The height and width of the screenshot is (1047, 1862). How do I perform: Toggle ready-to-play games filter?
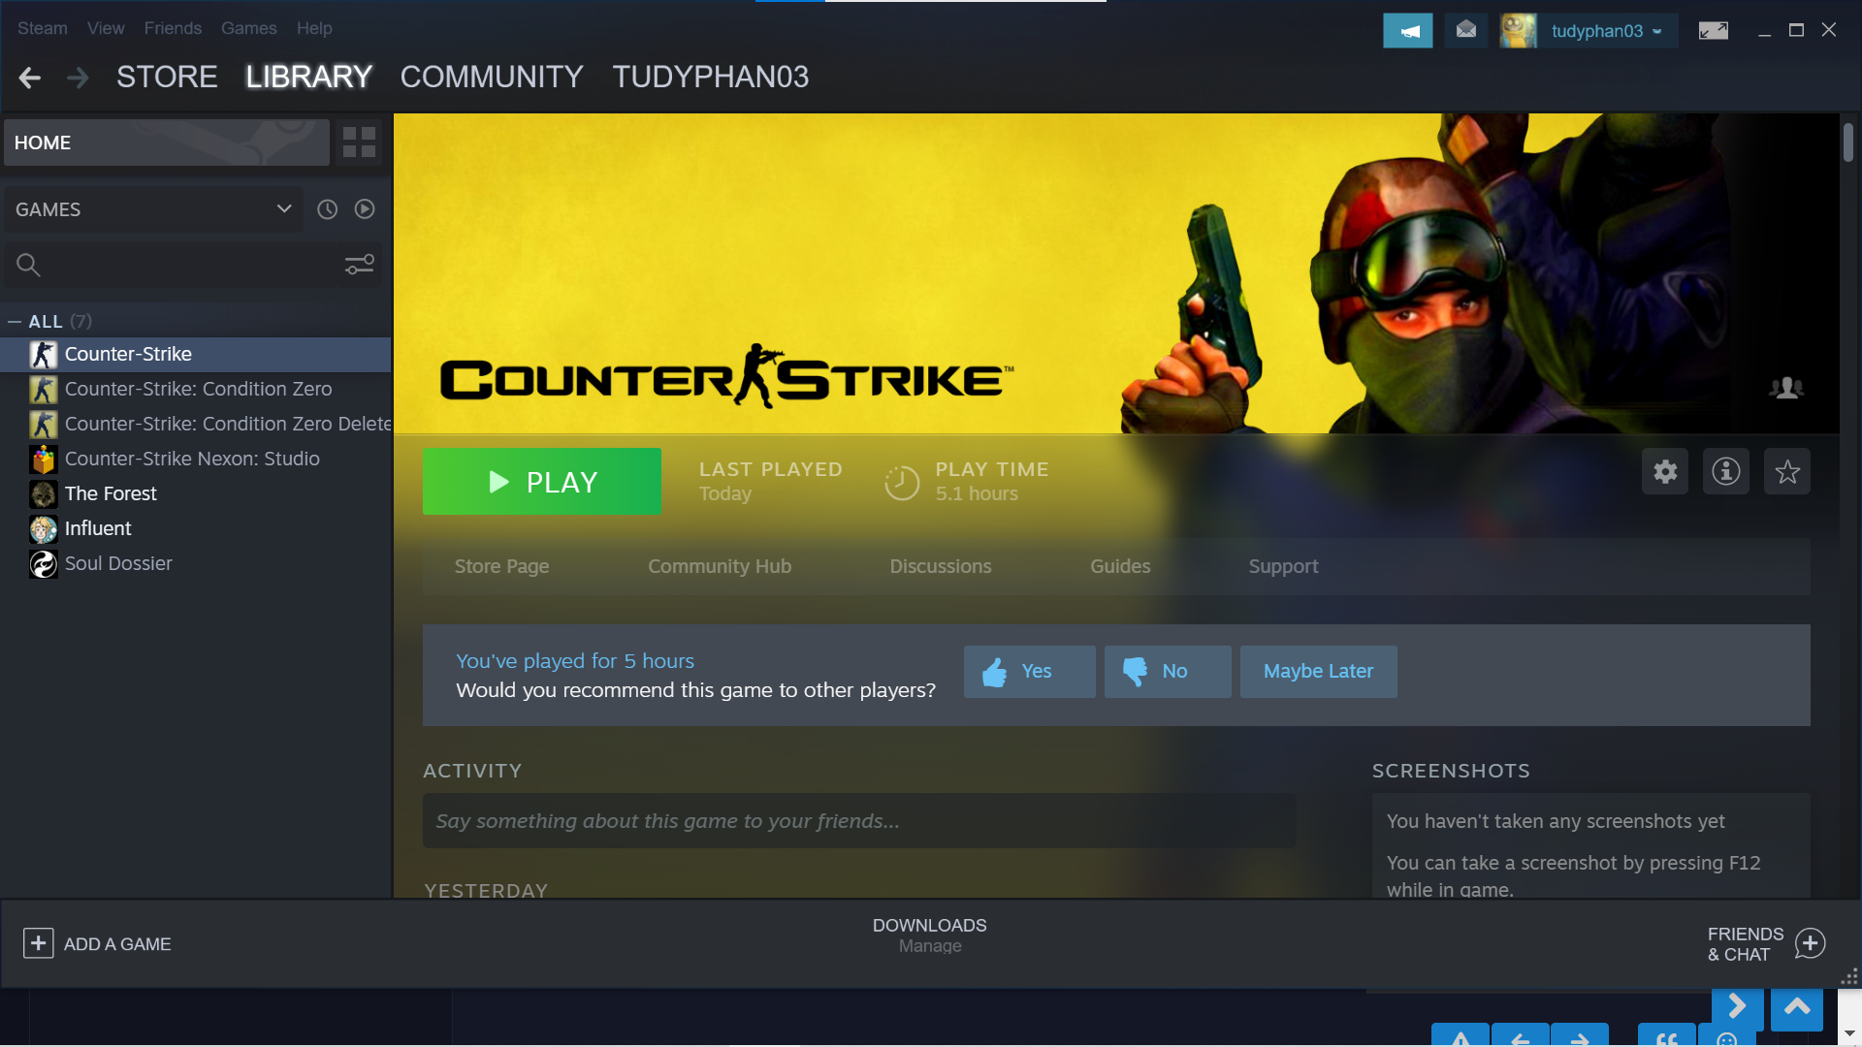pos(365,209)
